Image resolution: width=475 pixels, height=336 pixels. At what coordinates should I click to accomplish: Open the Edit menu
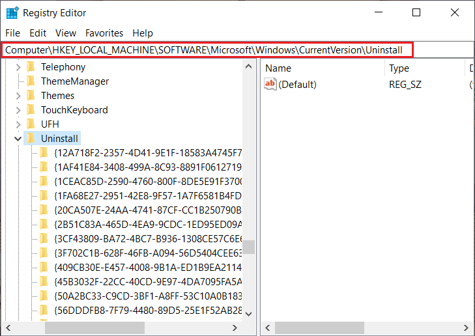tap(38, 33)
